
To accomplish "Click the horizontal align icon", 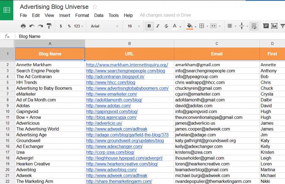I will [x=230, y=26].
